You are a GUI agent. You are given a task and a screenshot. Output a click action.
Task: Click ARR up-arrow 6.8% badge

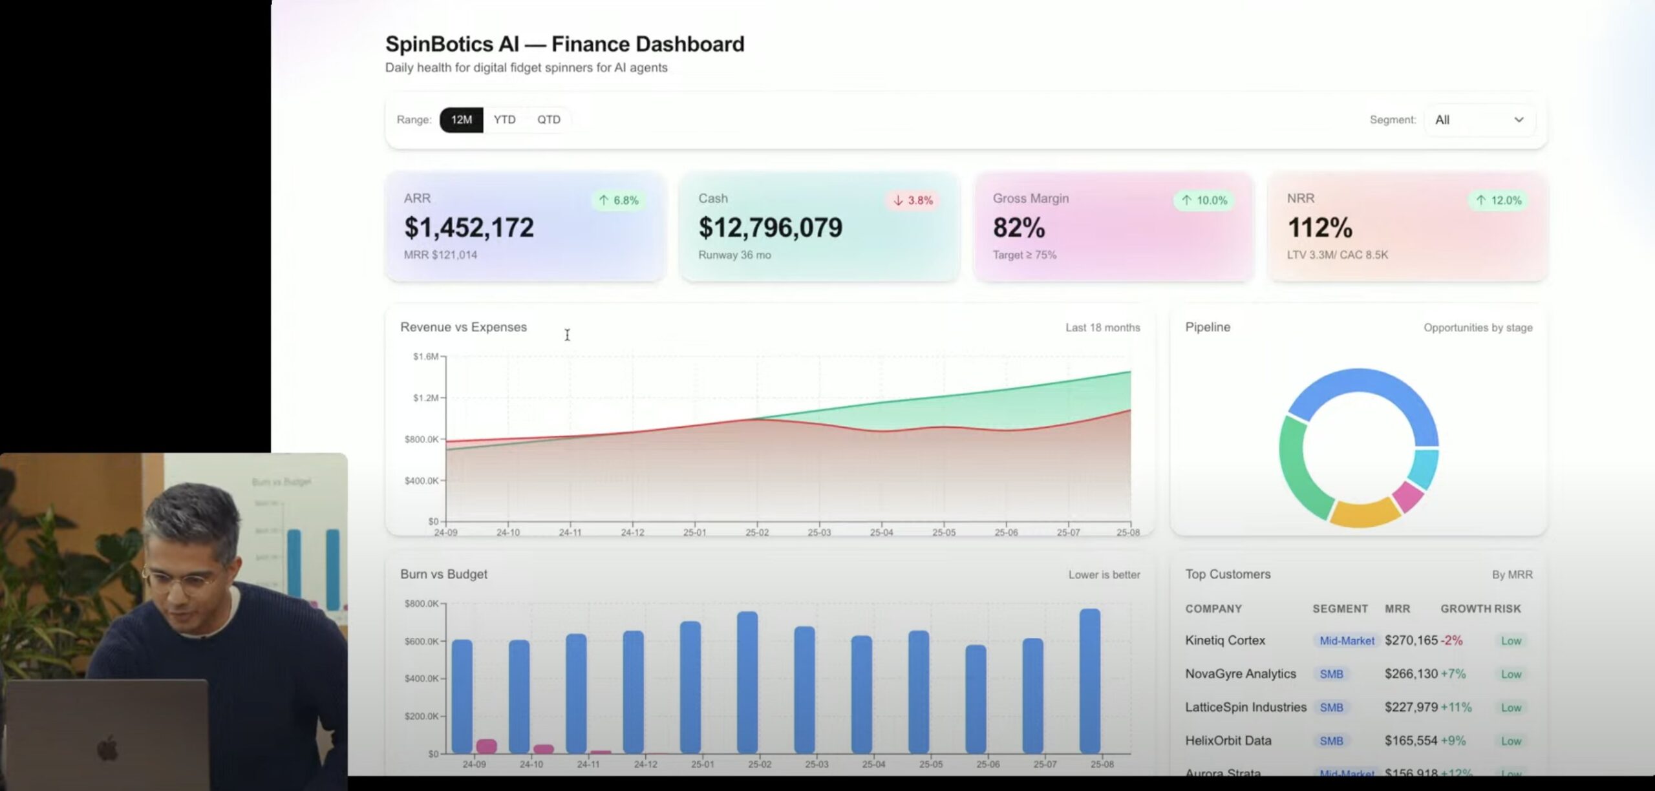[619, 200]
